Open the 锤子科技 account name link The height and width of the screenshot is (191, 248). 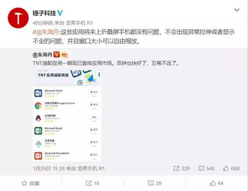click(x=44, y=13)
